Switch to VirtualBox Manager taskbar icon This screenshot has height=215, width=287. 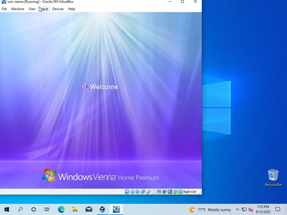(x=102, y=209)
